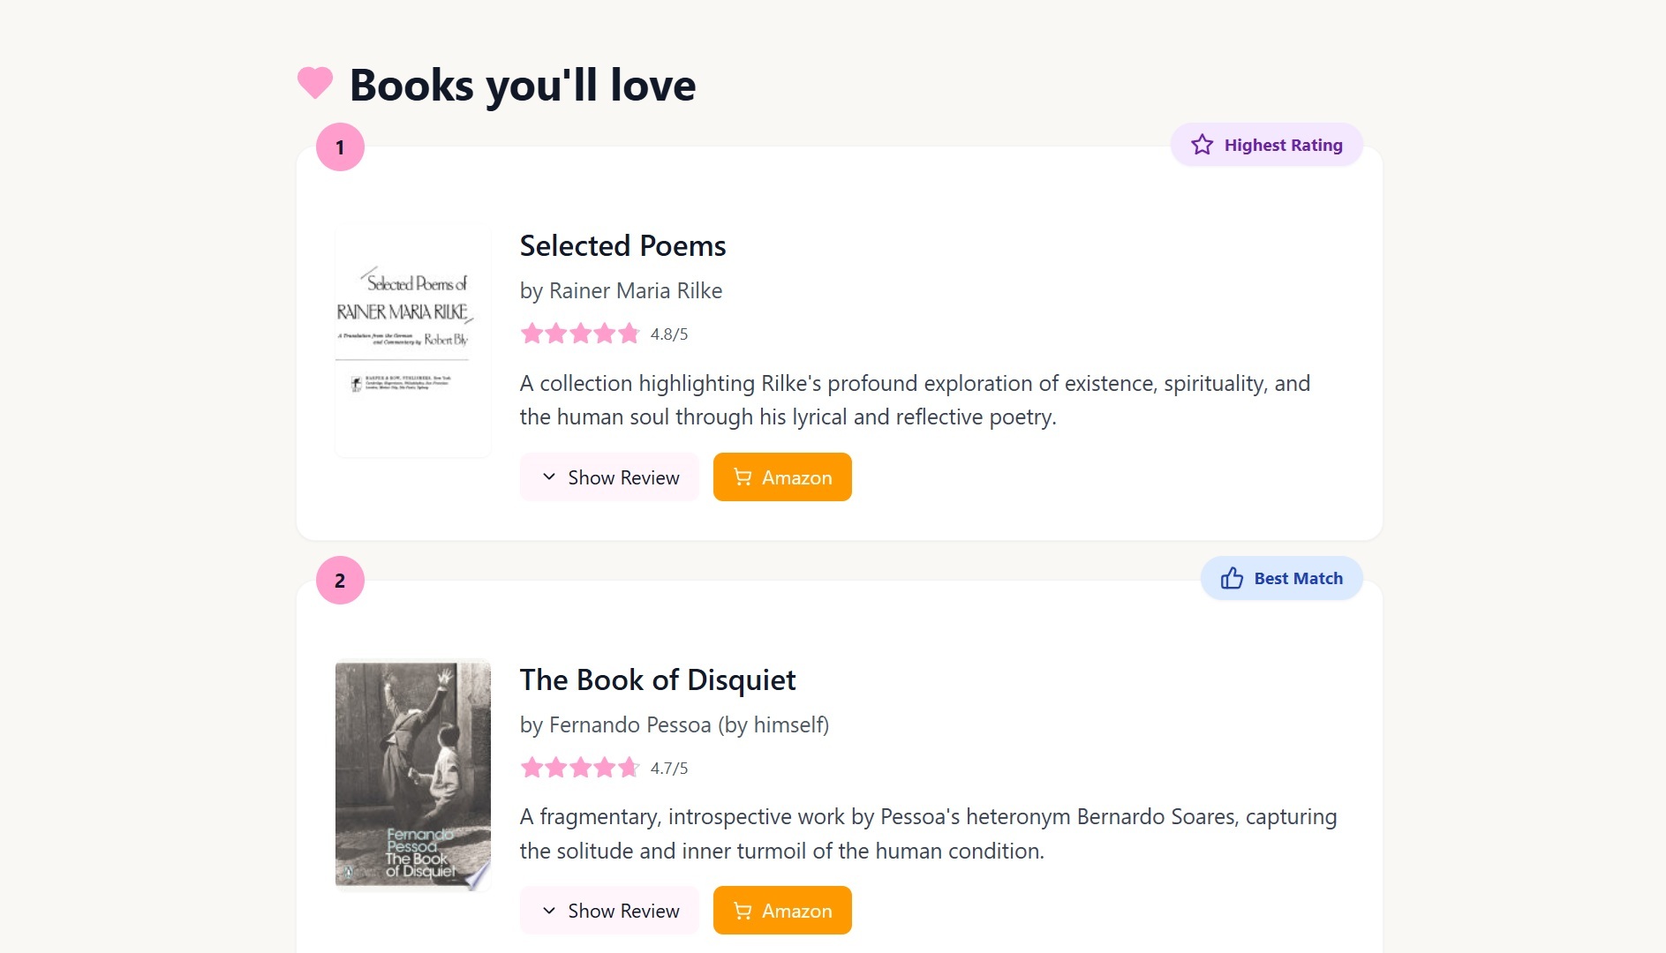
Task: Select the Best Match badge
Action: pyautogui.click(x=1281, y=578)
